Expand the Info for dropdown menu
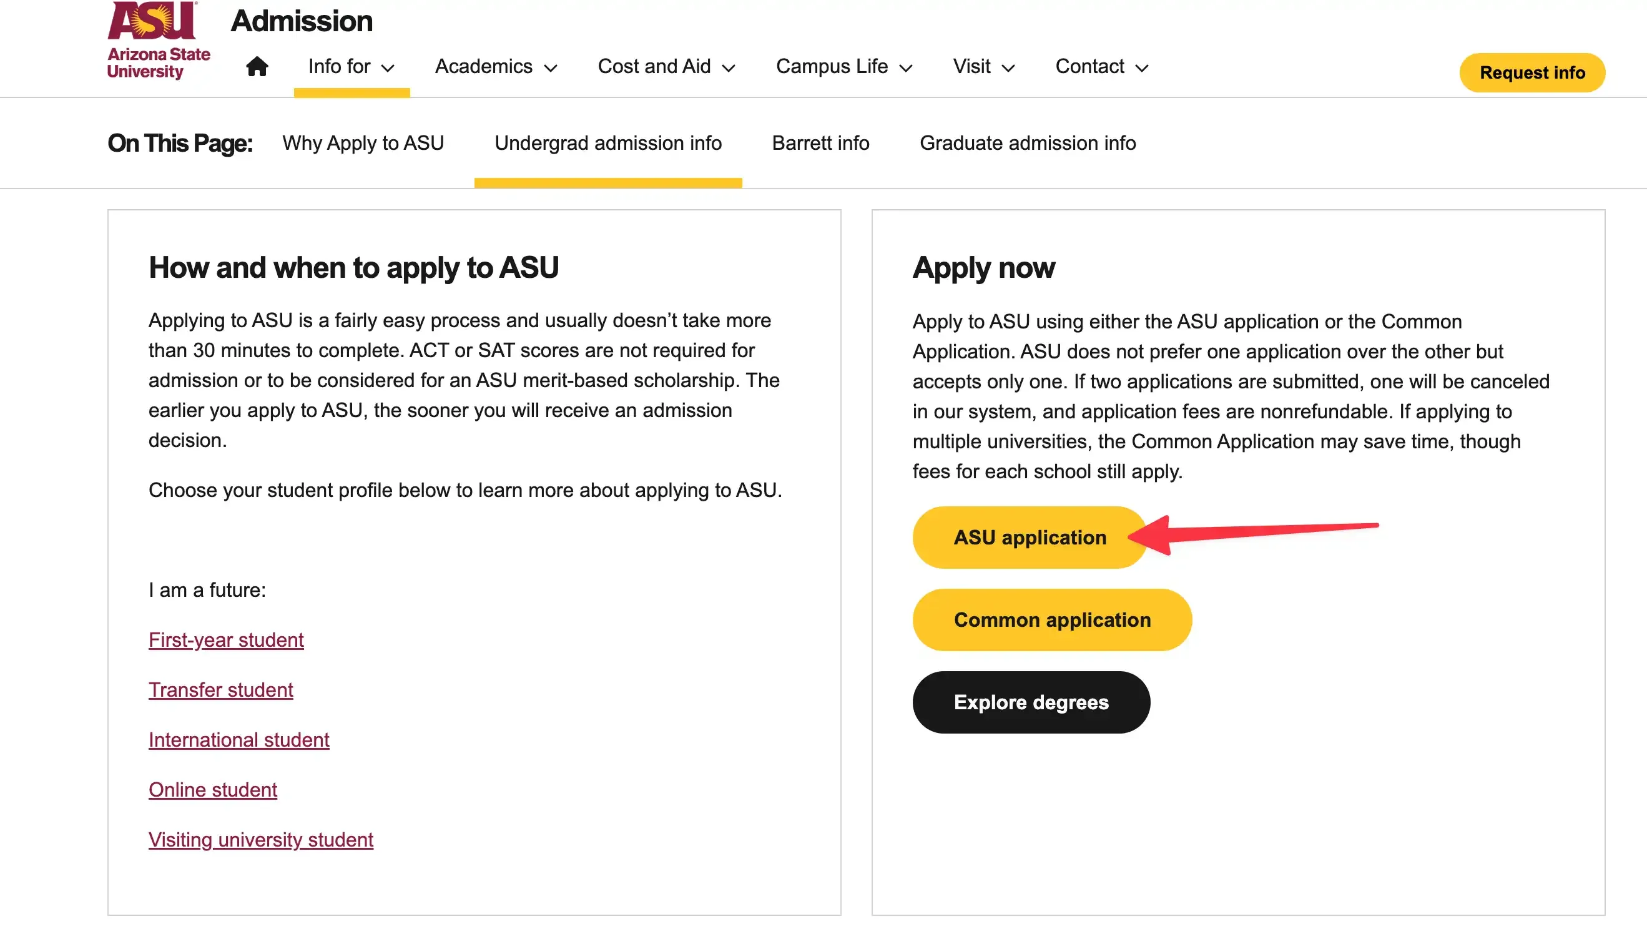Image resolution: width=1647 pixels, height=934 pixels. 351,67
